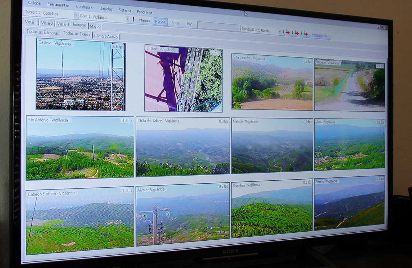Expand the Torre 11: Casinhas dropdown
The width and height of the screenshot is (412, 268).
[x=76, y=15]
